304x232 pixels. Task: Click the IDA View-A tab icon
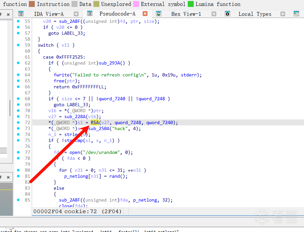click(x=21, y=14)
